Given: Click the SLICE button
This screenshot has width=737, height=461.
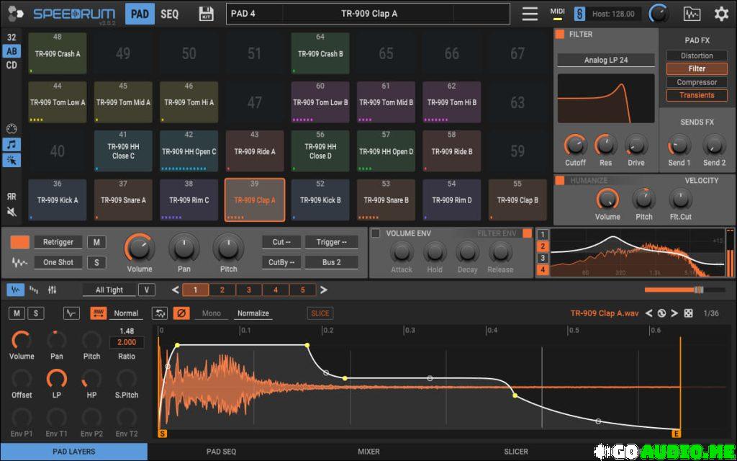Looking at the screenshot, I should click(x=320, y=313).
